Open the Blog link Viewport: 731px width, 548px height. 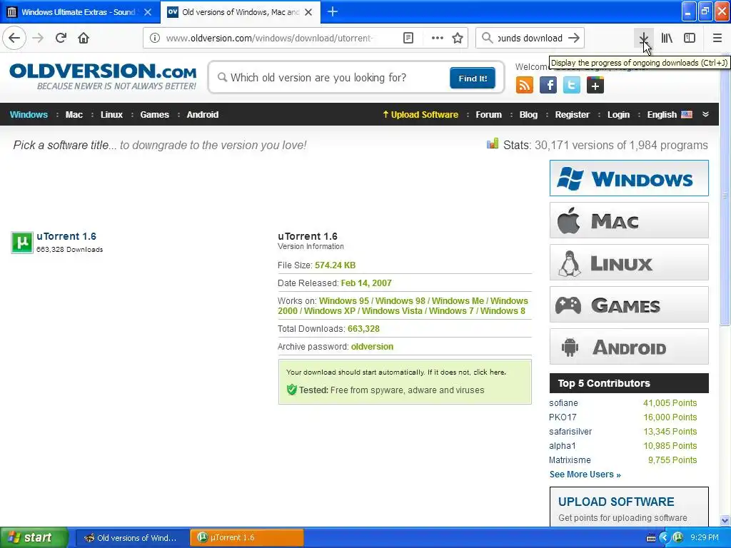(x=528, y=115)
